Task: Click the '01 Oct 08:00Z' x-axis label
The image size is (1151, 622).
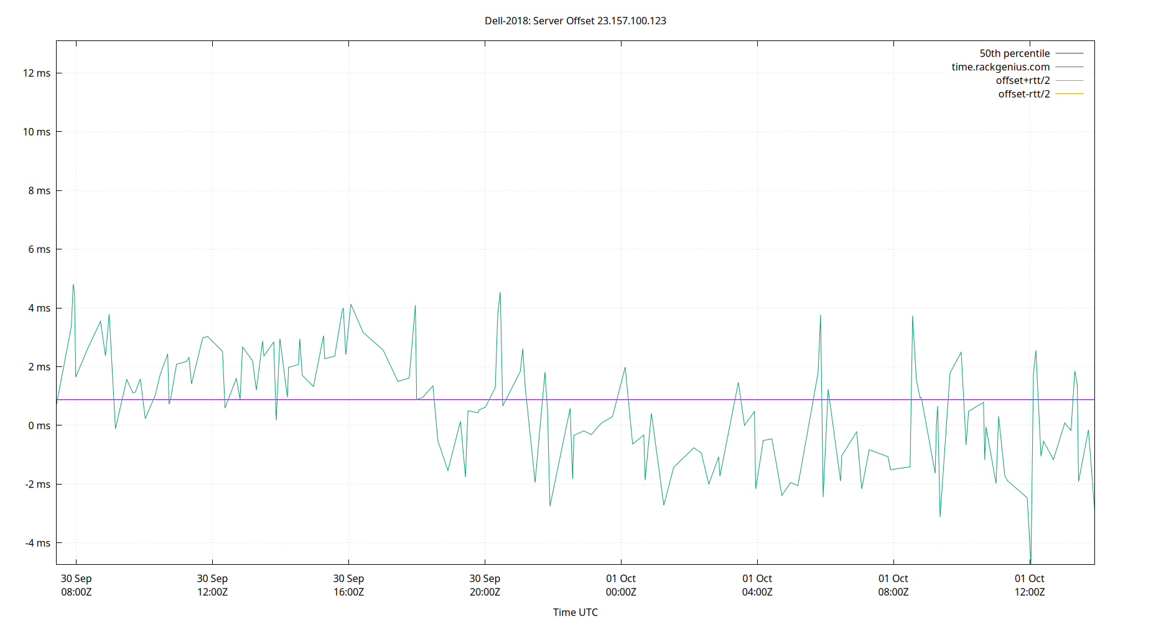Action: [893, 585]
